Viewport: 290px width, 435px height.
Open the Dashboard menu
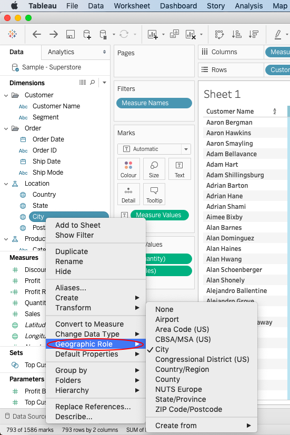click(x=178, y=6)
